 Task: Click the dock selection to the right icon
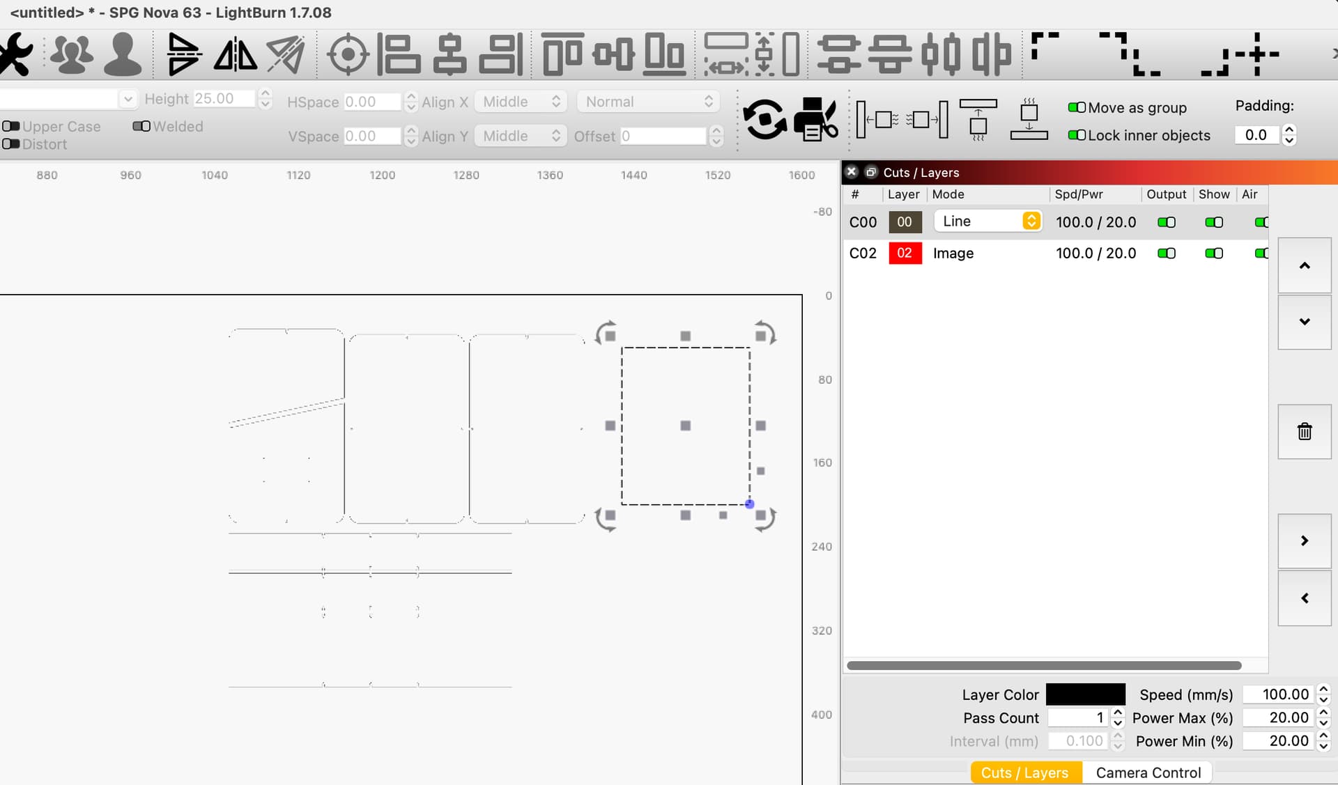(x=928, y=119)
